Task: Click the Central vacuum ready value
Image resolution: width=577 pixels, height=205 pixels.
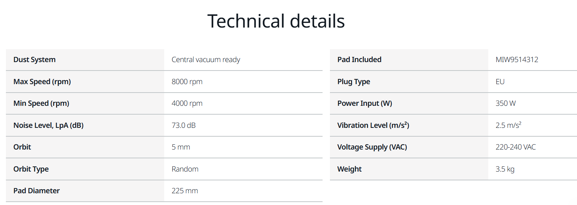Action: [206, 60]
